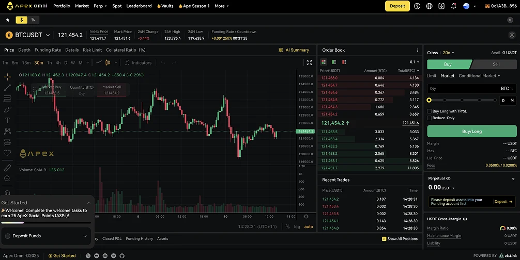The width and height of the screenshot is (520, 260).
Task: Switch display to dollar mode
Action: pyautogui.click(x=22, y=20)
